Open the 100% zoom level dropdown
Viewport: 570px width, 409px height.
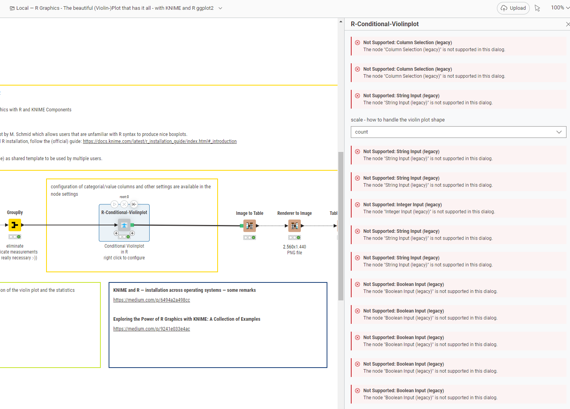560,8
